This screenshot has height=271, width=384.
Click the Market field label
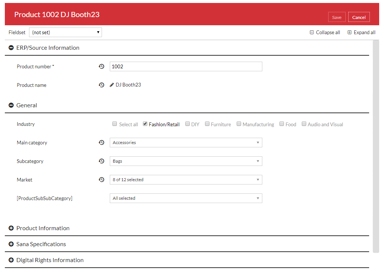coord(25,180)
